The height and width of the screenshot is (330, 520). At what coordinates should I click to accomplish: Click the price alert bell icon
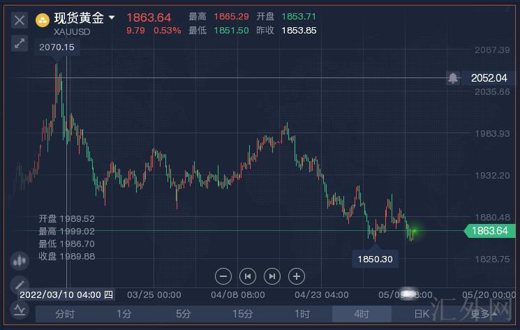click(x=453, y=78)
